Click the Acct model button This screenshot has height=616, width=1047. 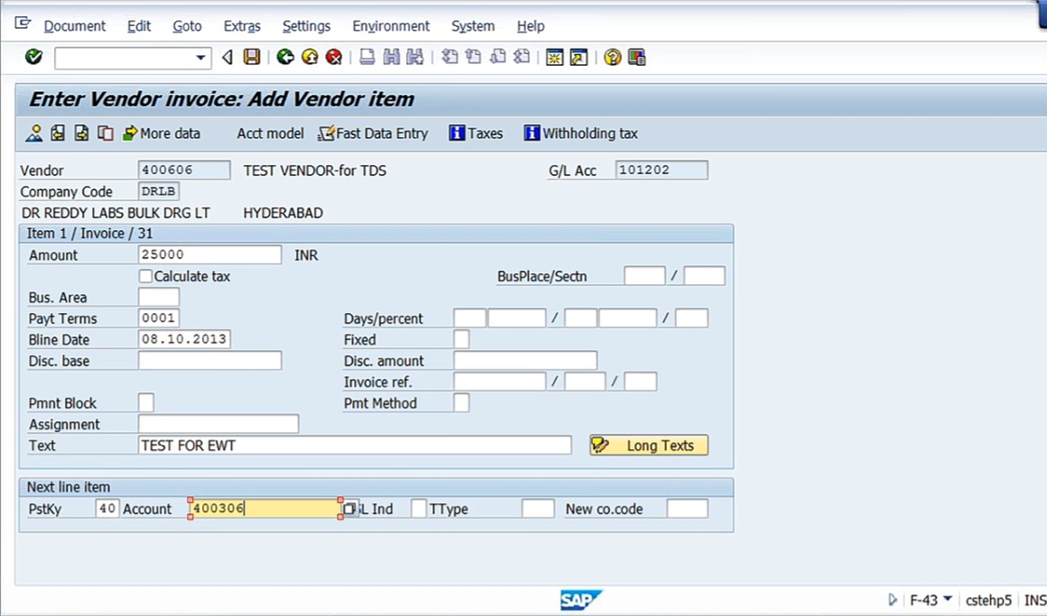271,133
